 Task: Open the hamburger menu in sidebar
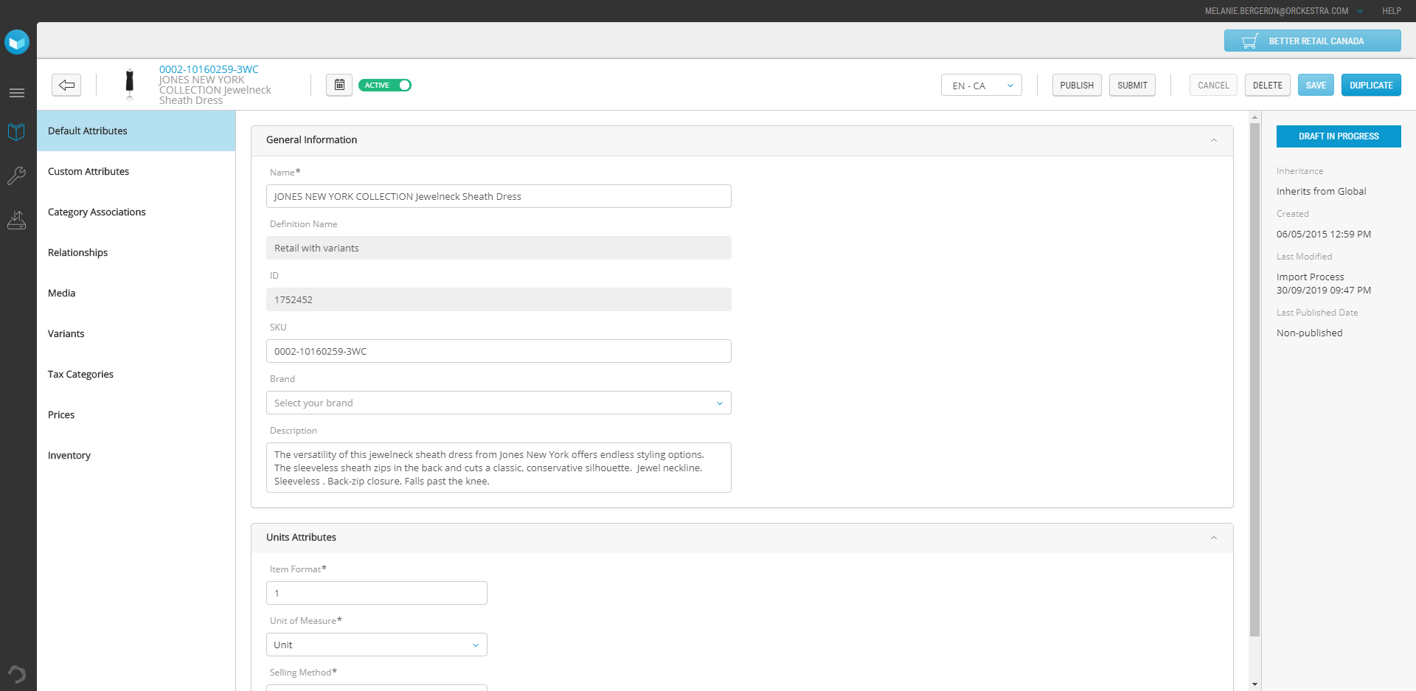click(x=16, y=93)
